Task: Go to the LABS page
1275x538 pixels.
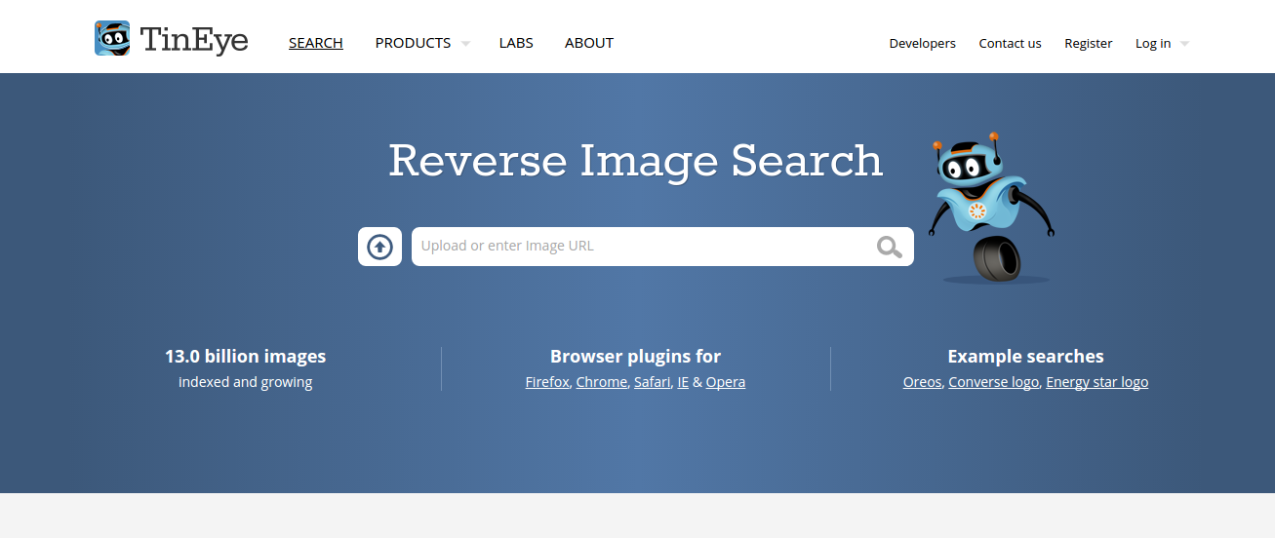Action: coord(516,43)
